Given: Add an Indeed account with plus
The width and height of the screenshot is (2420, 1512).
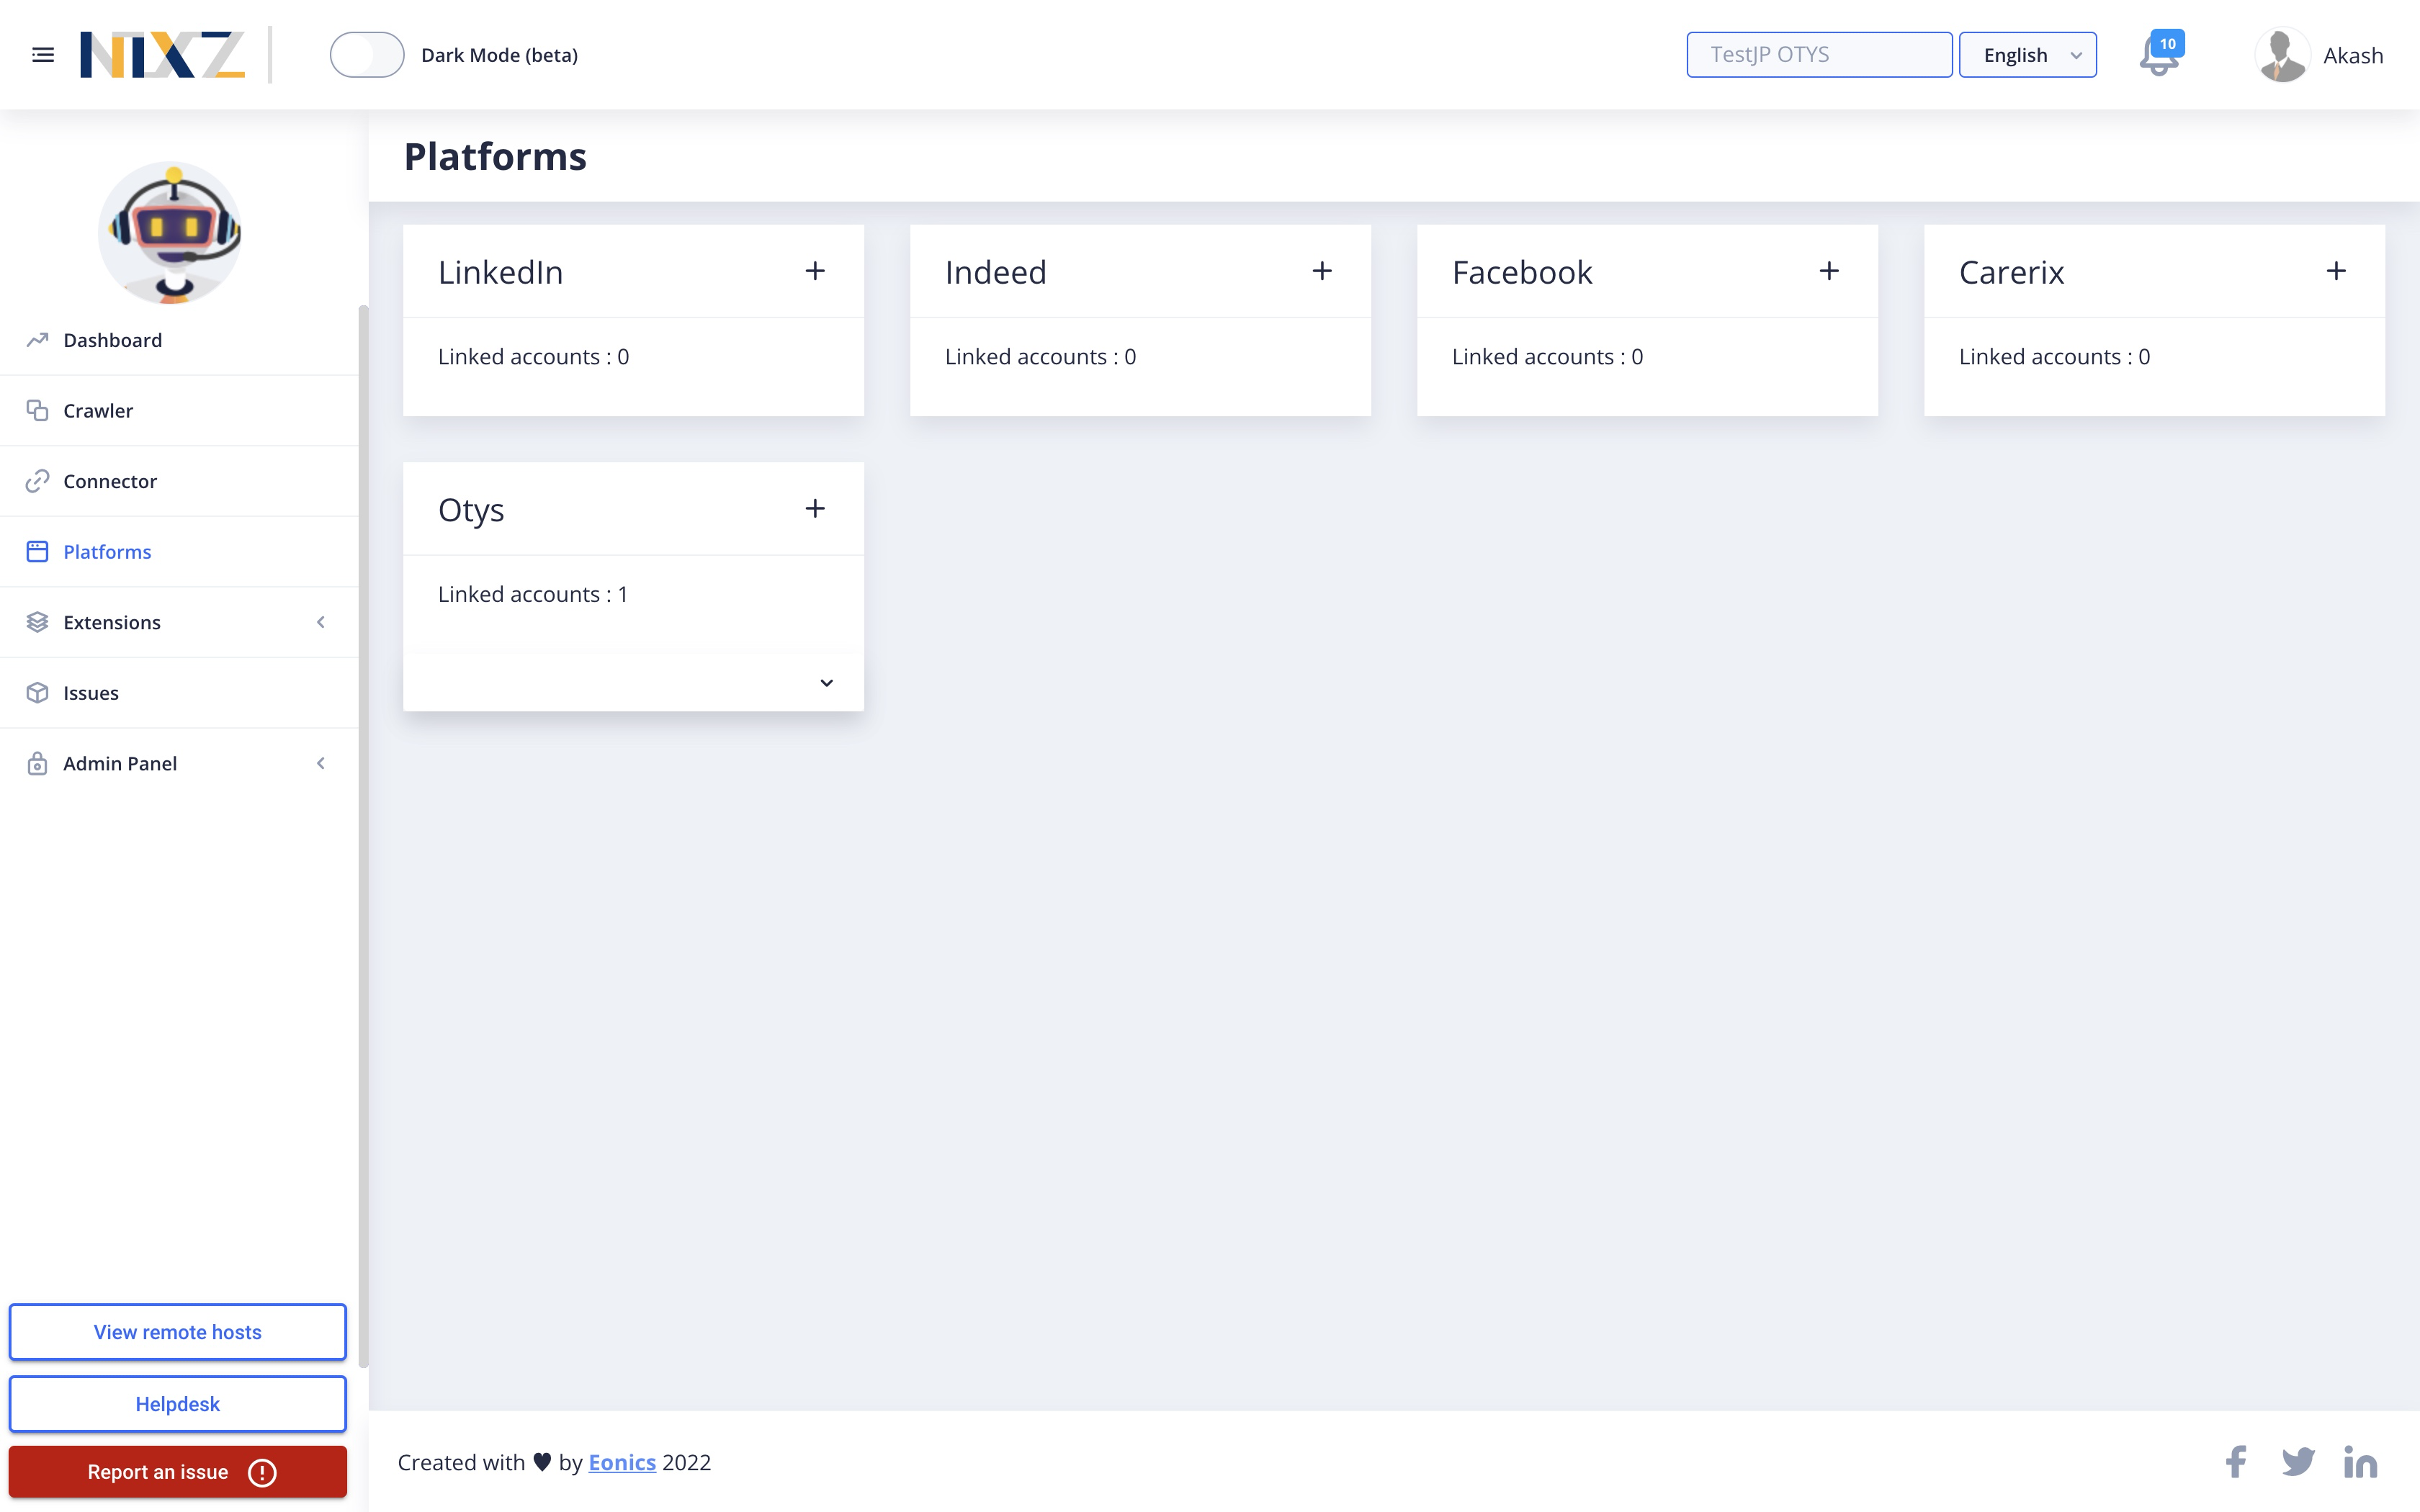Looking at the screenshot, I should (x=1322, y=271).
